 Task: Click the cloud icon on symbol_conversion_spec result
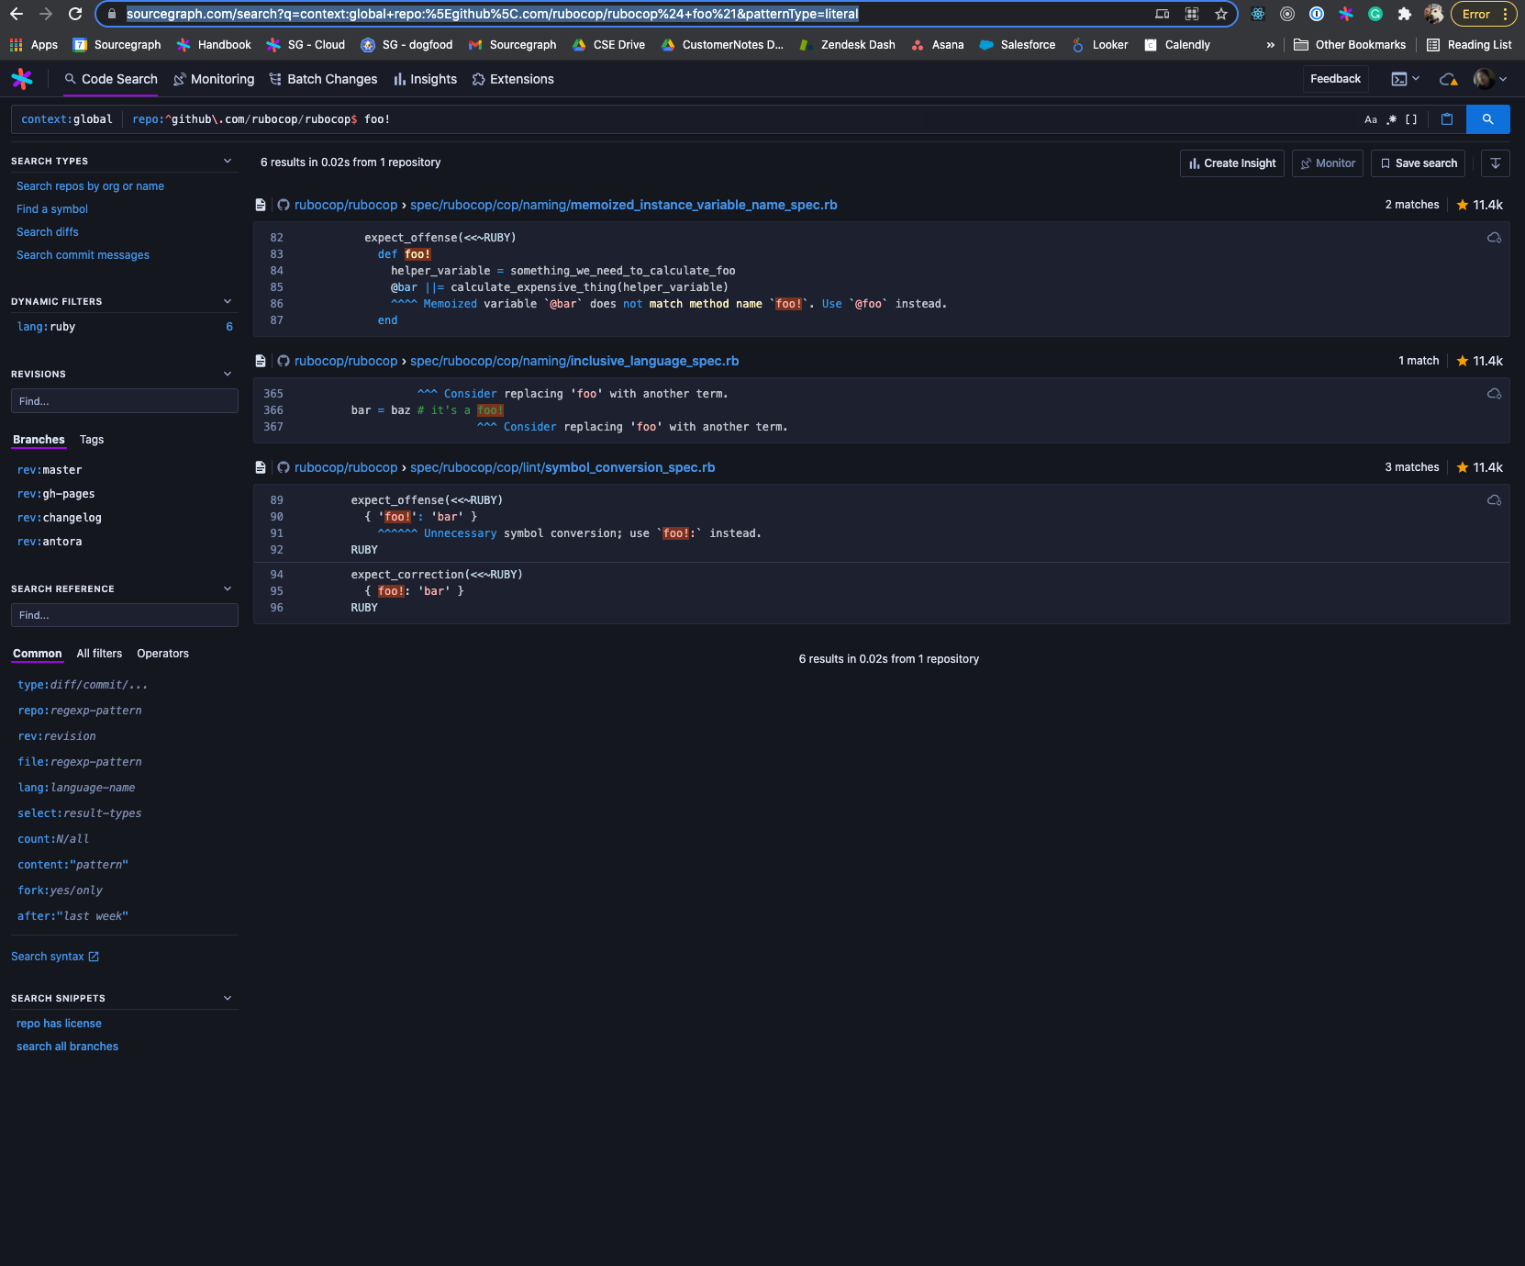1494,500
